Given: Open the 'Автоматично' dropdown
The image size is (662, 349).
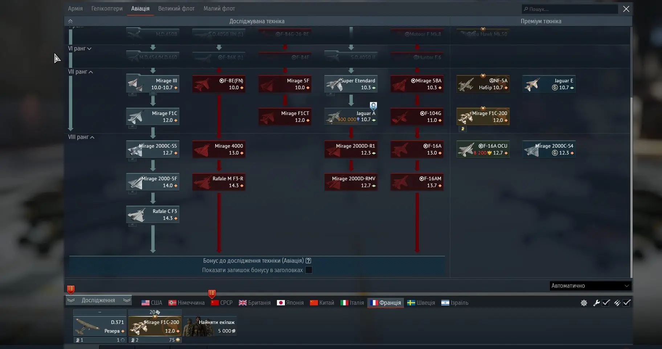Looking at the screenshot, I should (x=591, y=286).
